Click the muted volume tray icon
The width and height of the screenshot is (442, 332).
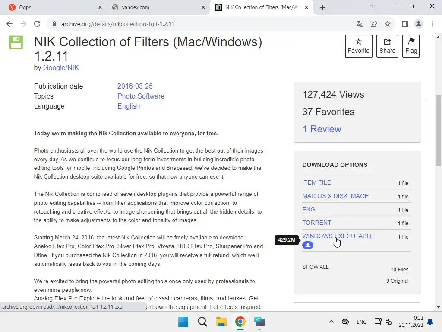point(389,322)
